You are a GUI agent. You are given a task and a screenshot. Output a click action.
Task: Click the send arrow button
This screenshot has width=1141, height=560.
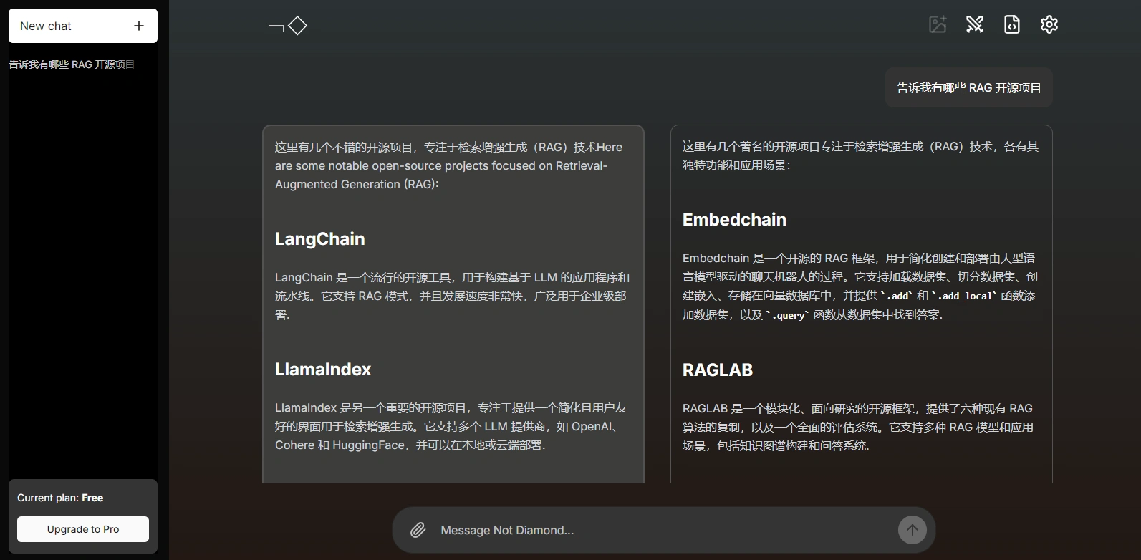click(913, 530)
